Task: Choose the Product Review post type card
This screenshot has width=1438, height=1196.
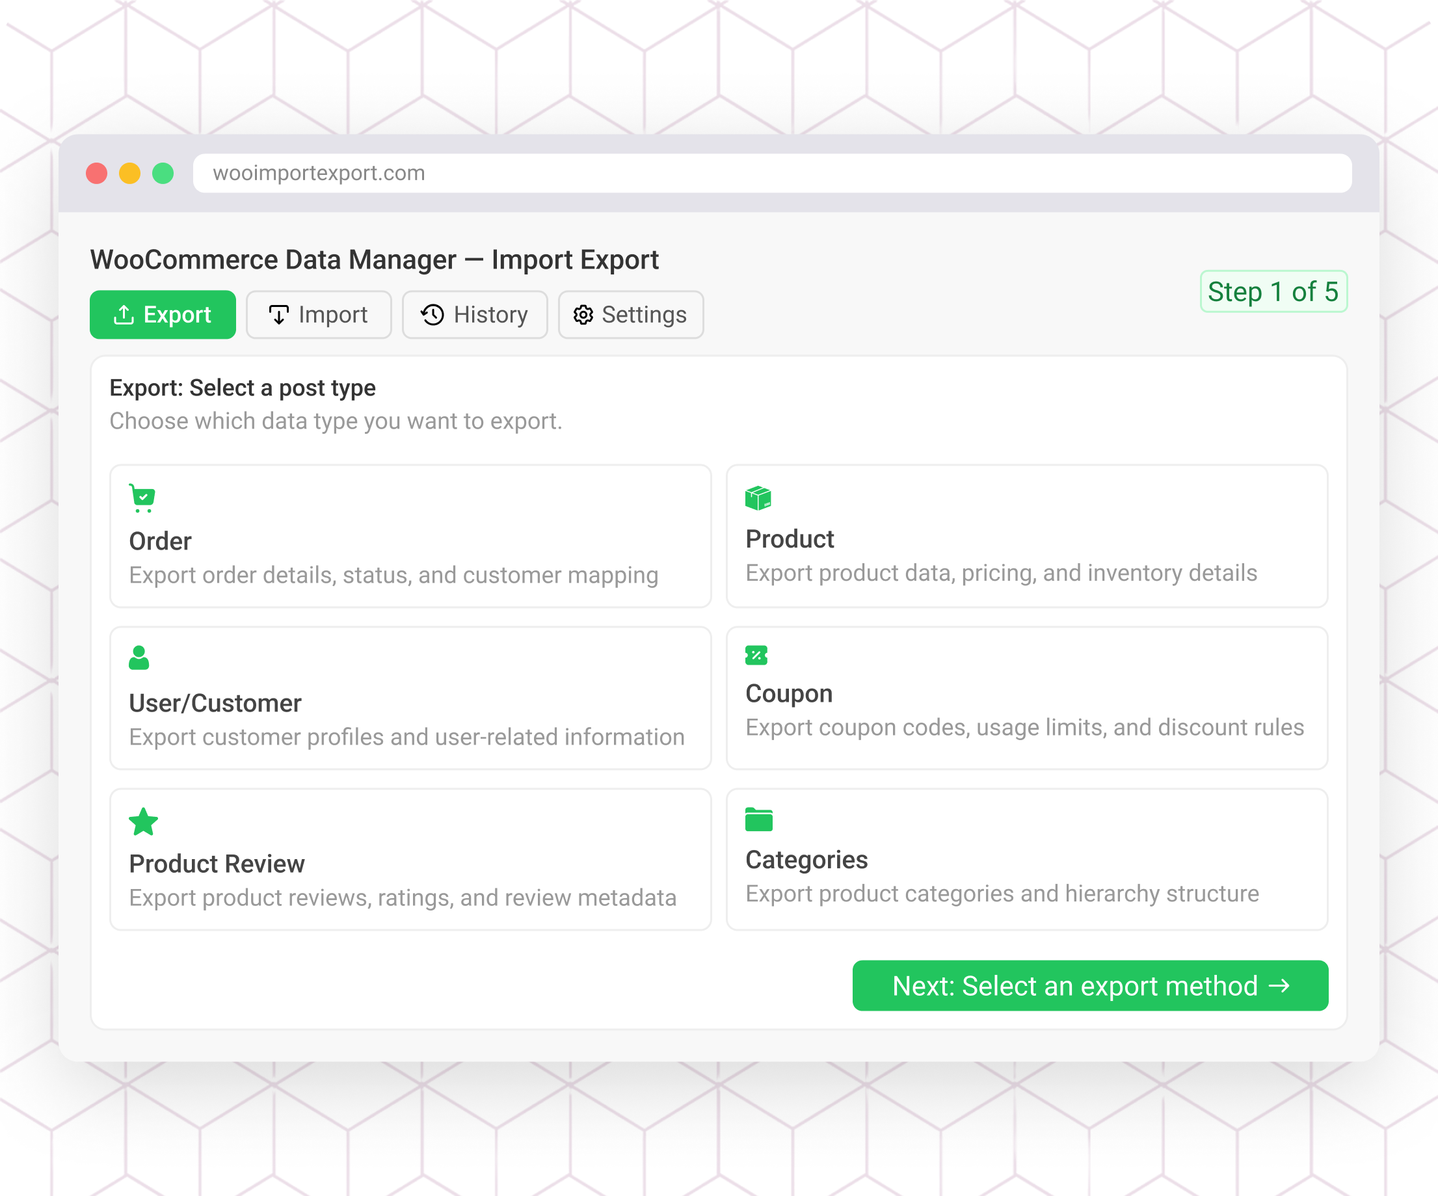Action: click(x=411, y=859)
